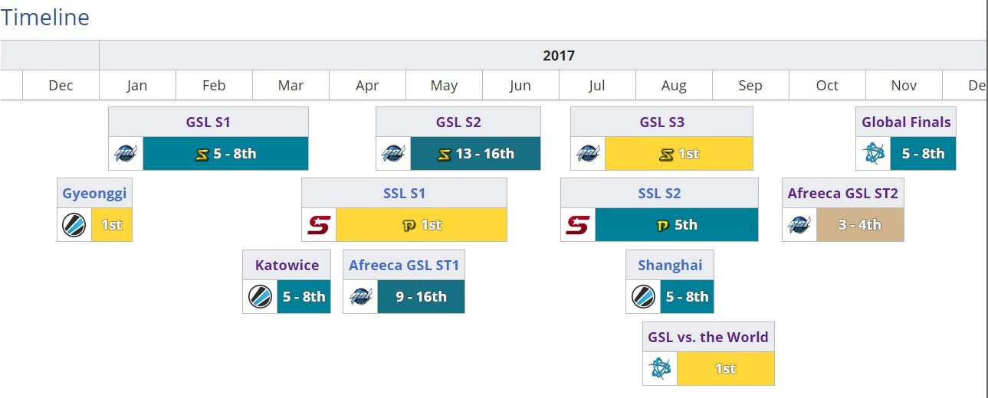Click the red SSL logo under SSL S1
Image resolution: width=988 pixels, height=398 pixels.
click(x=319, y=225)
